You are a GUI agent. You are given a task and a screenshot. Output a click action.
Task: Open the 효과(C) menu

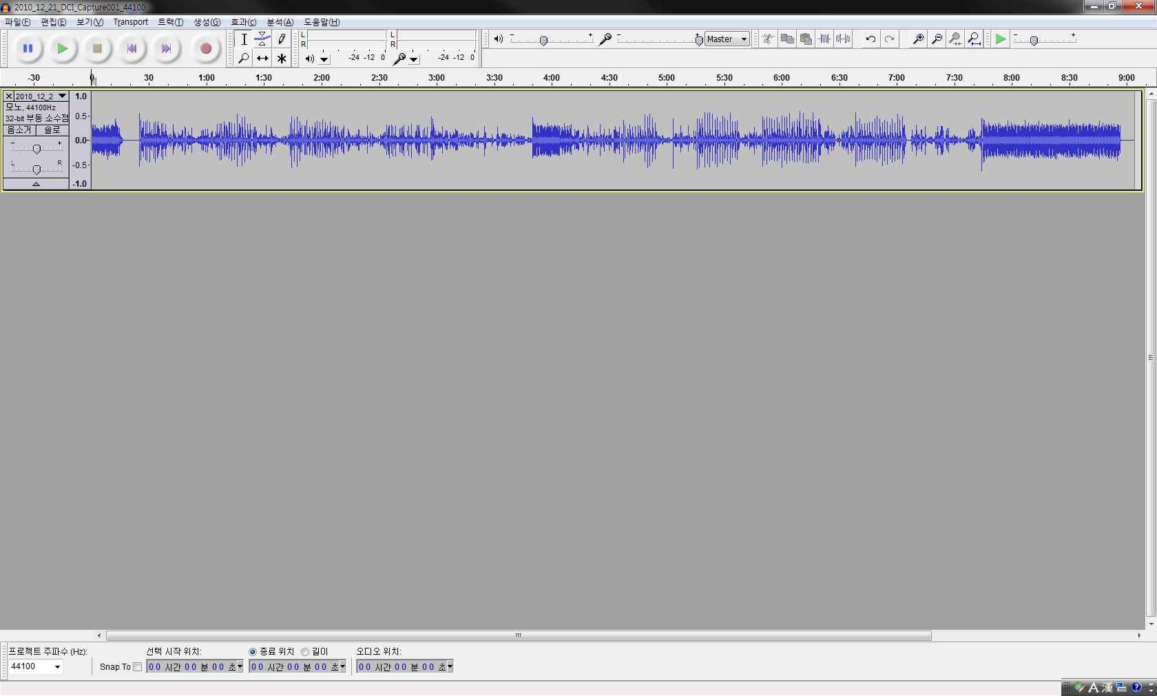[244, 22]
